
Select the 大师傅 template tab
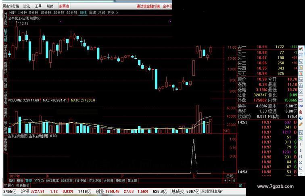click(109, 181)
